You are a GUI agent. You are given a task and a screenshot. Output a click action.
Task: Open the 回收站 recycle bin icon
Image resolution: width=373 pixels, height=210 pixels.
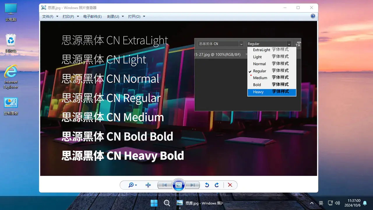click(x=11, y=43)
